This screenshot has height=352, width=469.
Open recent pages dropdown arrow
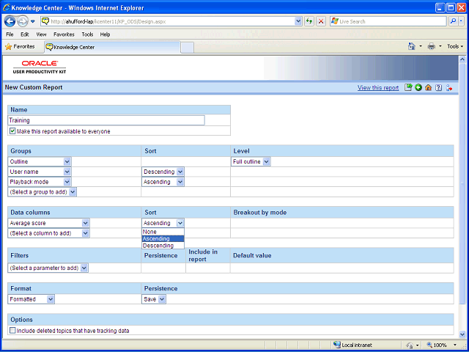(x=33, y=21)
